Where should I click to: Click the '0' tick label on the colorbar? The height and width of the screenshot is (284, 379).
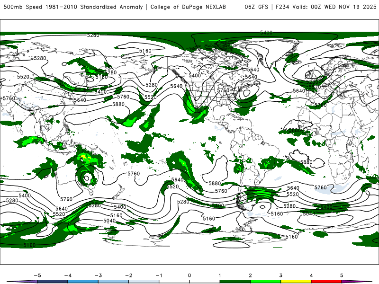click(x=189, y=275)
